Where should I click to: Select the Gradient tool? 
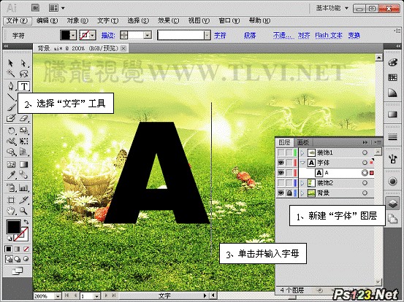click(x=23, y=164)
